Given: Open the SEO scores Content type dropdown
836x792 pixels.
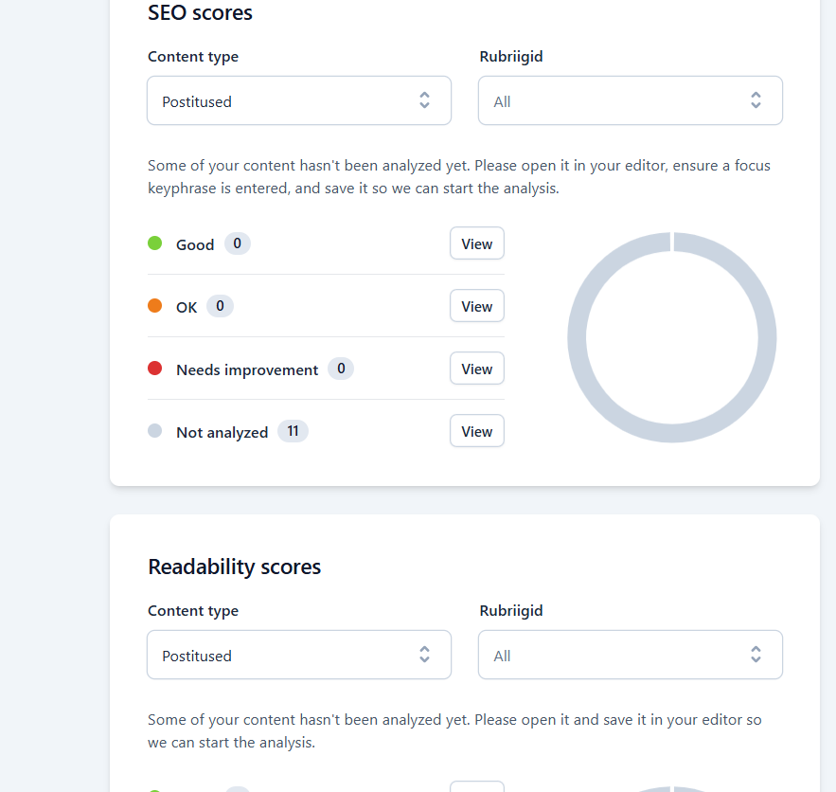Looking at the screenshot, I should point(298,100).
